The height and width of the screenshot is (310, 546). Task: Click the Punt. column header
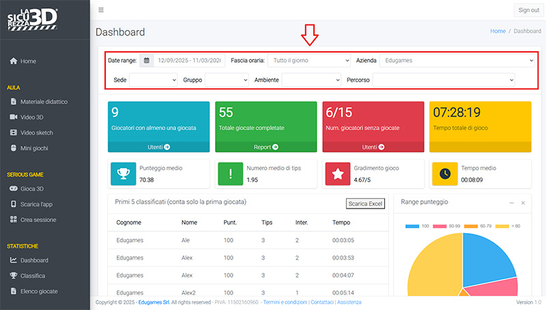tap(230, 222)
